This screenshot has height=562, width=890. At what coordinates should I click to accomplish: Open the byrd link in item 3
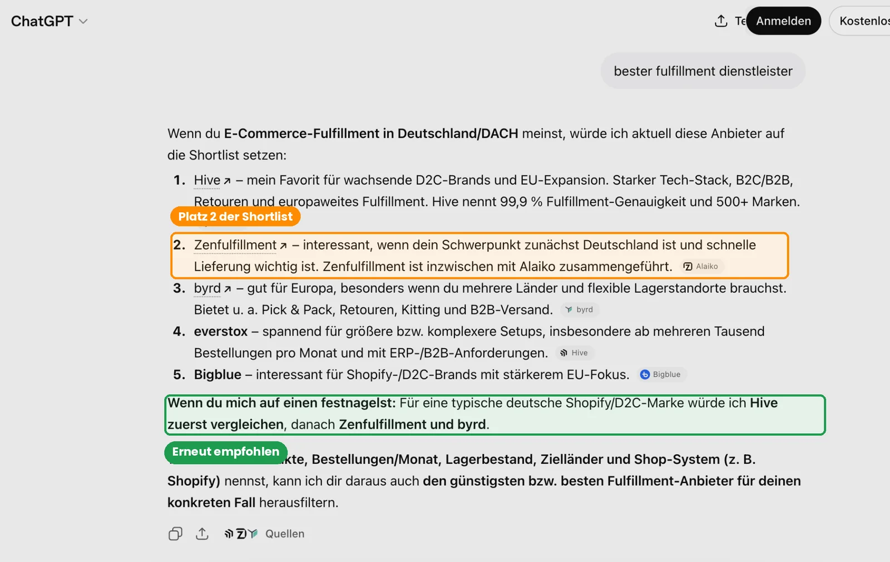click(x=207, y=289)
